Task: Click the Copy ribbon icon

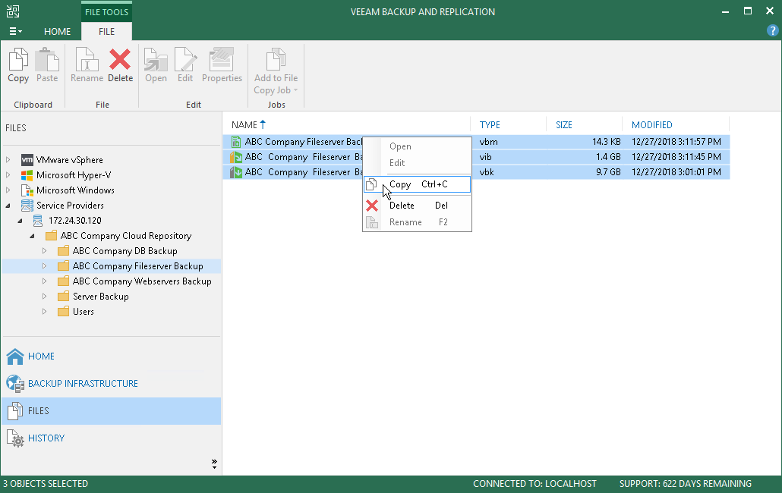Action: (x=18, y=60)
